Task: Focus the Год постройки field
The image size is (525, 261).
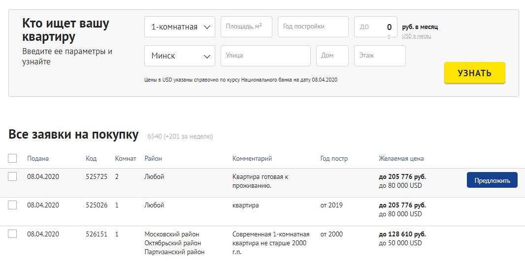Action: [x=313, y=27]
